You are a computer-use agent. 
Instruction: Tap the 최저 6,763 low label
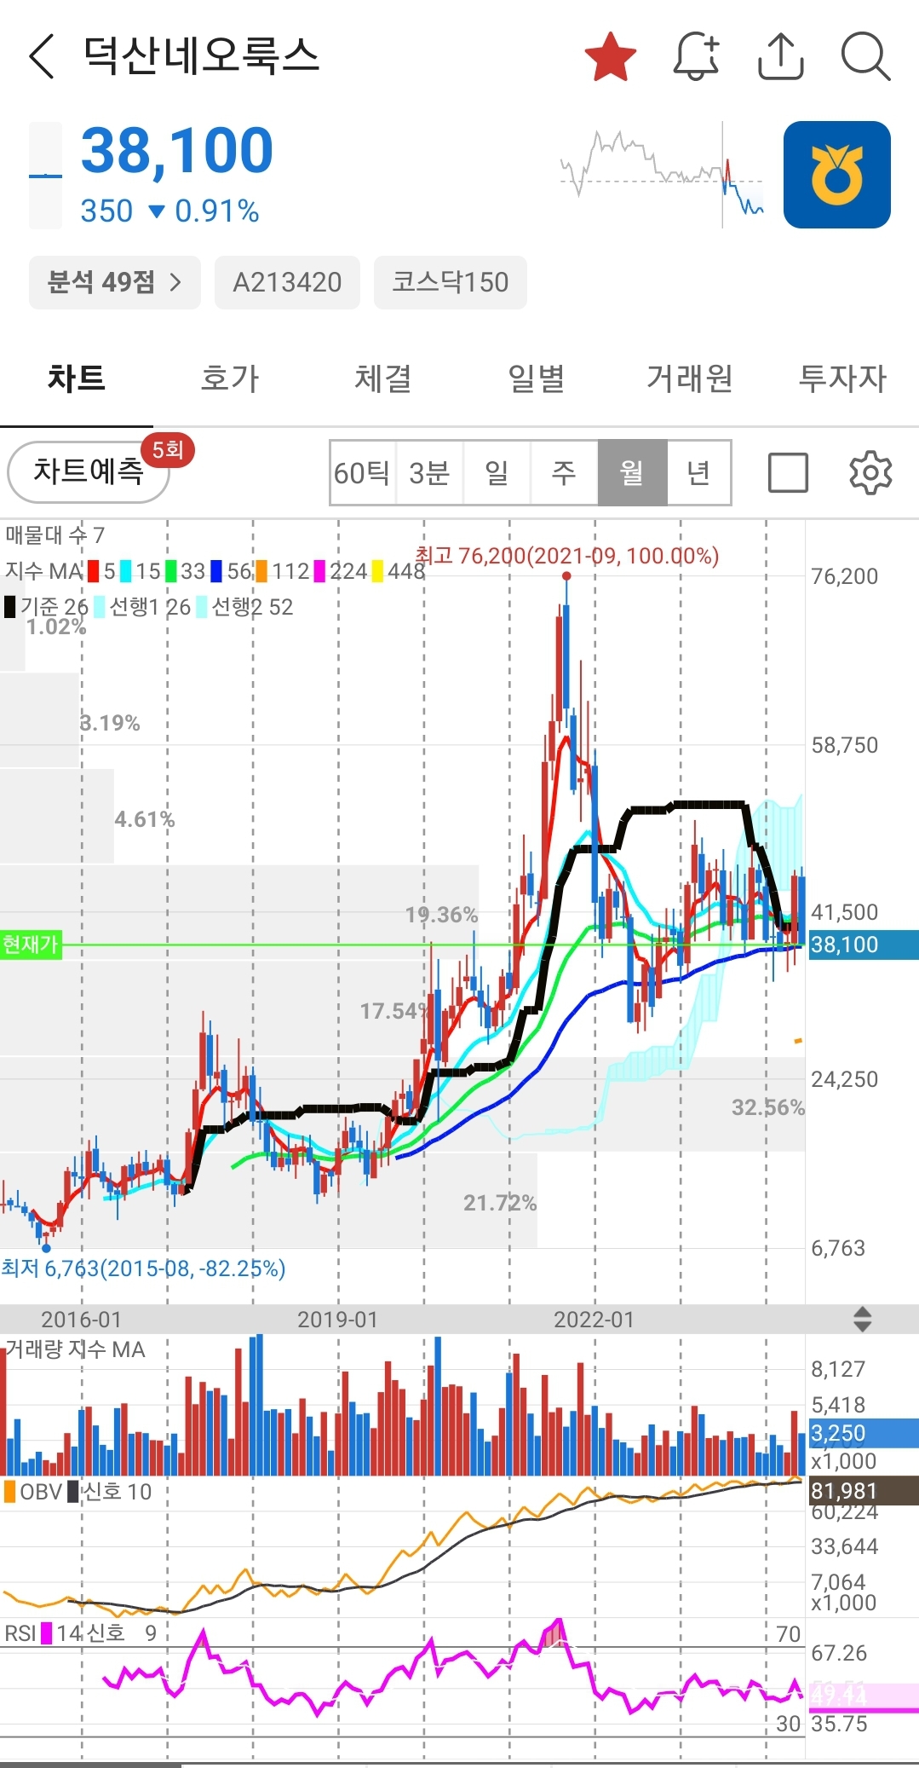pos(143,1268)
